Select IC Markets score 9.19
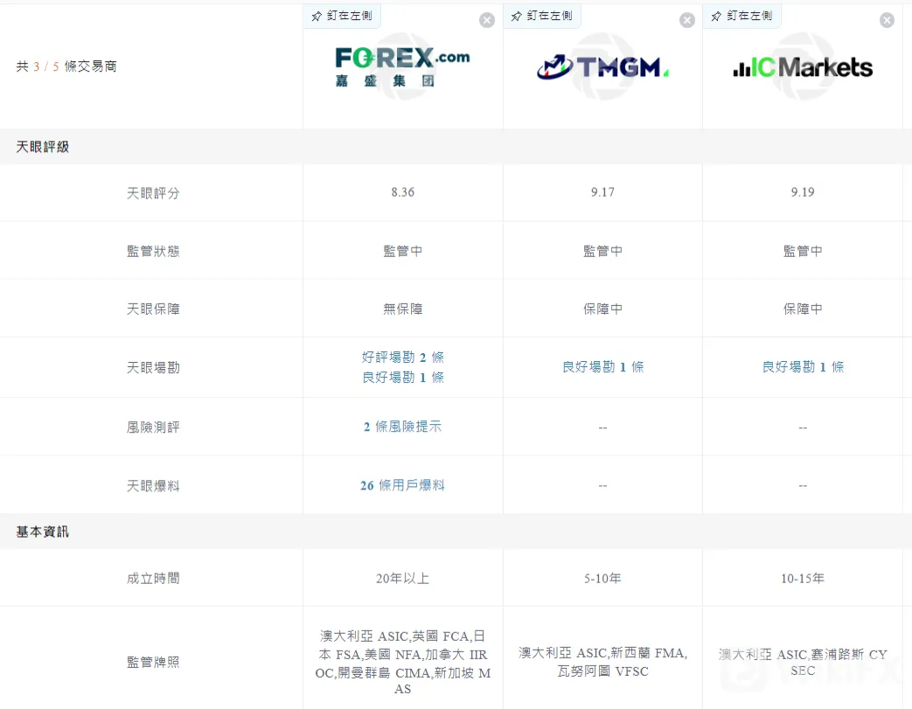The width and height of the screenshot is (912, 709). 803,192
